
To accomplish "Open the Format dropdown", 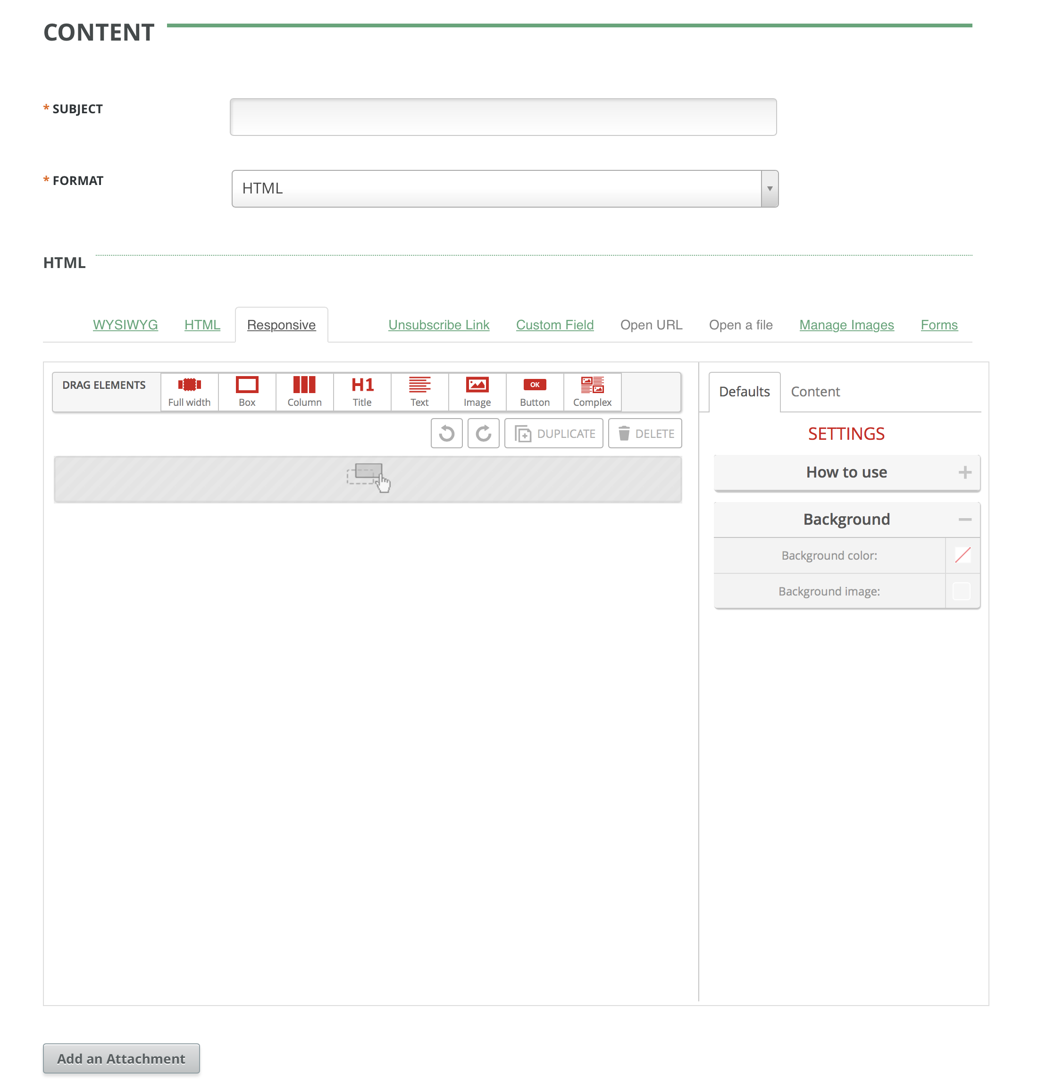I will [770, 189].
